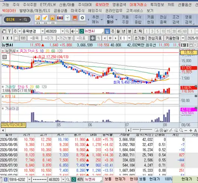198x183 pixels.
Task: Click the grid table icon at chart top-left
Action: coord(4,57)
